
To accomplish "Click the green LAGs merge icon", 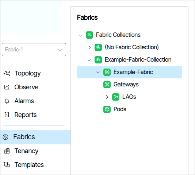I will coord(116,97).
